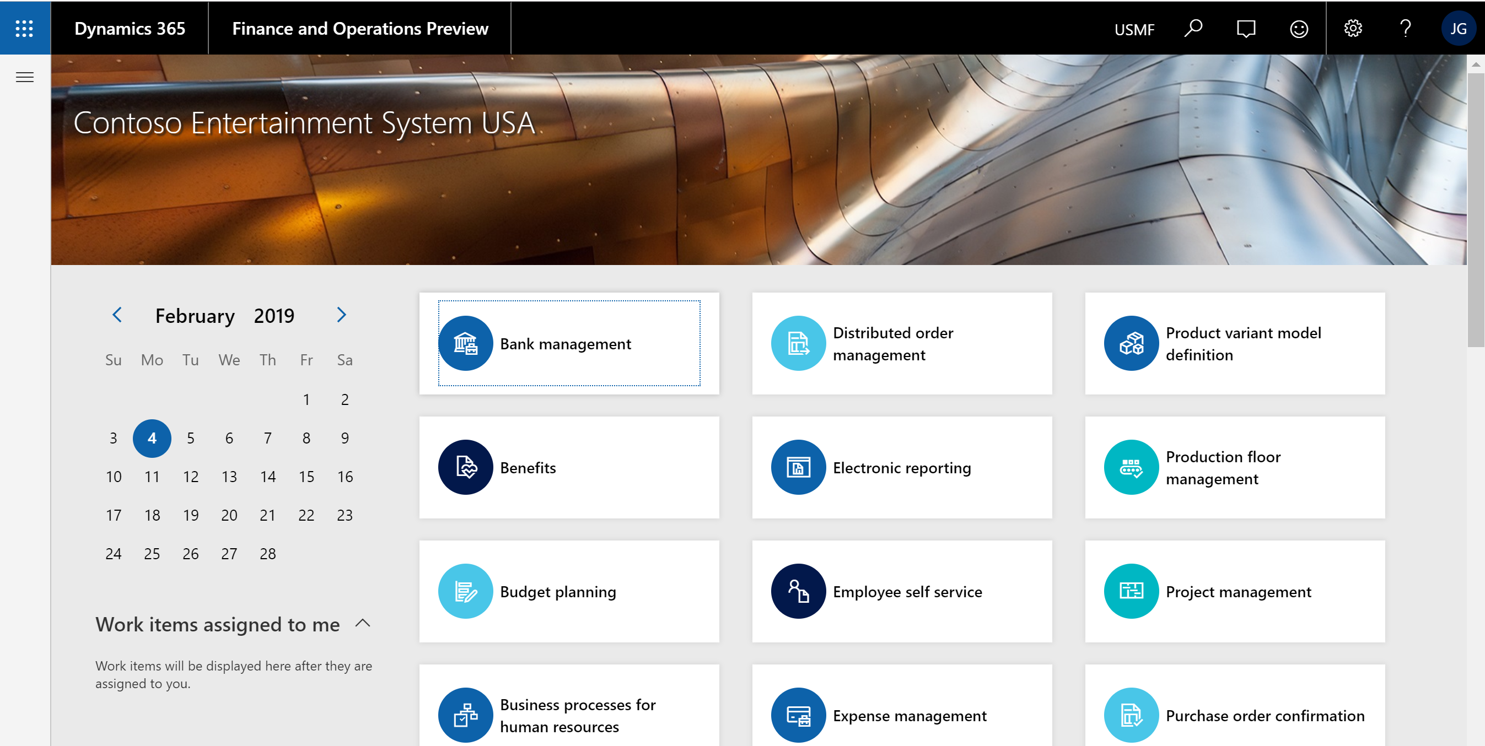This screenshot has width=1485, height=746.
Task: Navigate to next month in calendar
Action: [340, 313]
